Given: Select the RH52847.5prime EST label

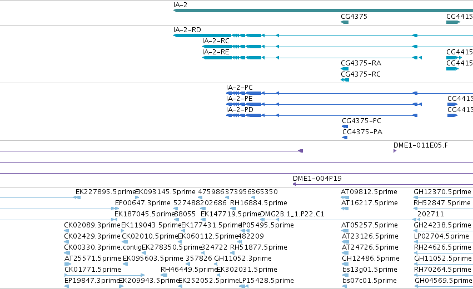Looking at the screenshot, I should point(442,203).
